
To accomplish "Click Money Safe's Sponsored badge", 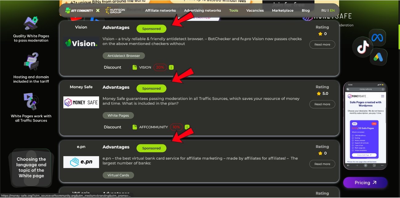I will [x=151, y=88].
